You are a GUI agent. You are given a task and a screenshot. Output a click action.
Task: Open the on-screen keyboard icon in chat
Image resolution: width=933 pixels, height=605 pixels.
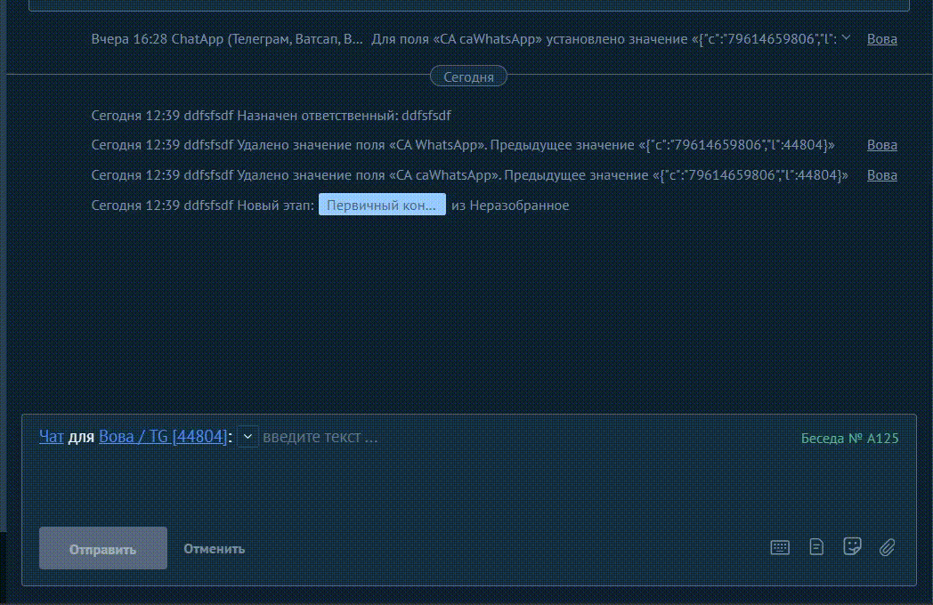pos(780,547)
